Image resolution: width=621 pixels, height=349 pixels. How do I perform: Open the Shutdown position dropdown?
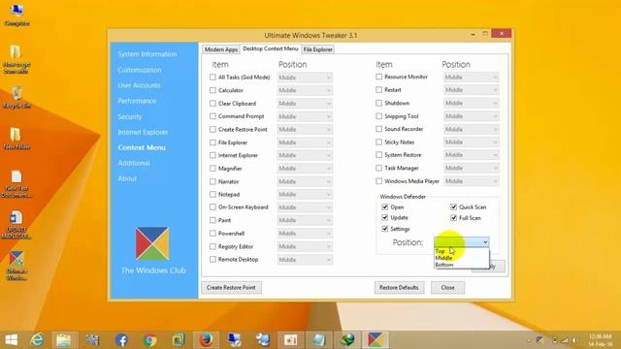(471, 103)
